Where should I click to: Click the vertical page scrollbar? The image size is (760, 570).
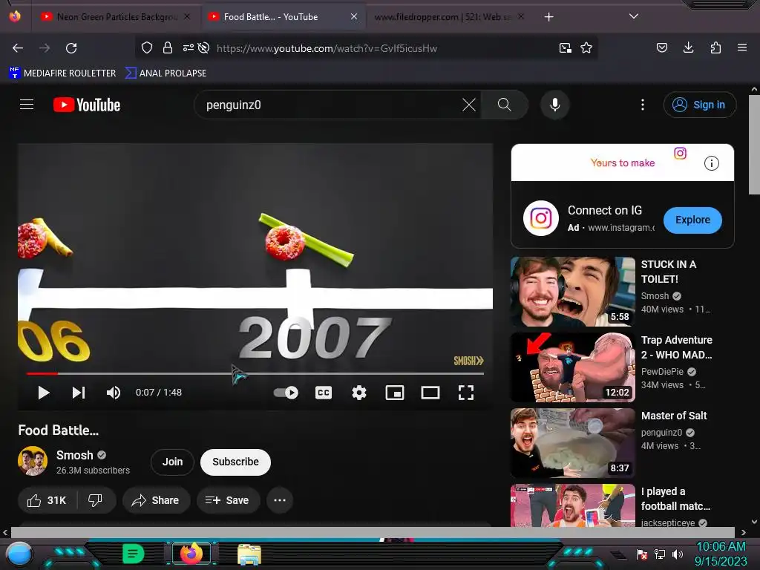(754, 145)
